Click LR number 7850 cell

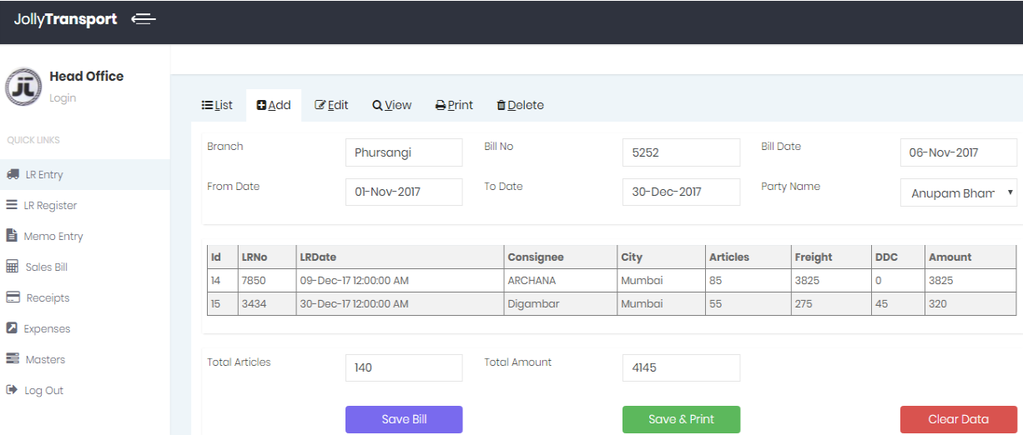267,280
